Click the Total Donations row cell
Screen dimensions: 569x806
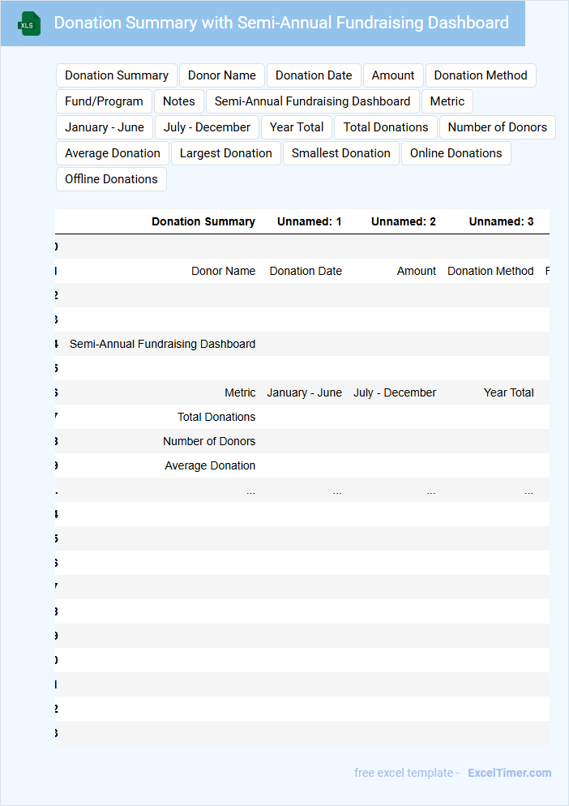click(216, 417)
